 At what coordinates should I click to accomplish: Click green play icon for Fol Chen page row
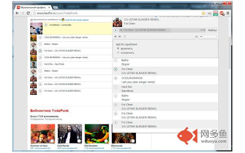pyautogui.click(x=40, y=51)
